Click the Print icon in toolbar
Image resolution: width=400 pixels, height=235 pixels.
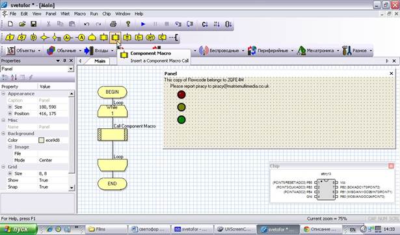[x=113, y=24]
